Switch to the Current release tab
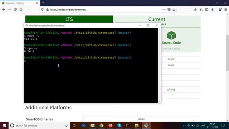The width and height of the screenshot is (229, 129). [157, 19]
